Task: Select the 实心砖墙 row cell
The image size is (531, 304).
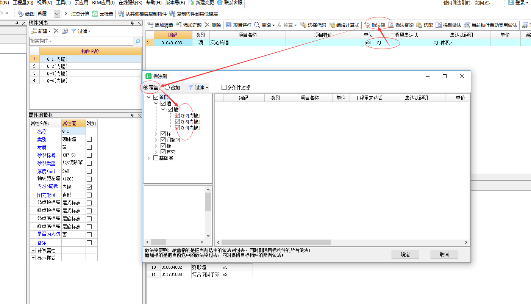Action: coord(247,43)
